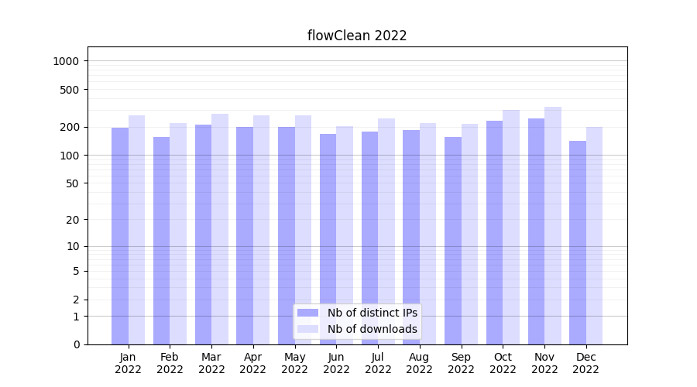This screenshot has width=697, height=387.
Task: Click the 200 y-axis tick label
Action: point(70,127)
